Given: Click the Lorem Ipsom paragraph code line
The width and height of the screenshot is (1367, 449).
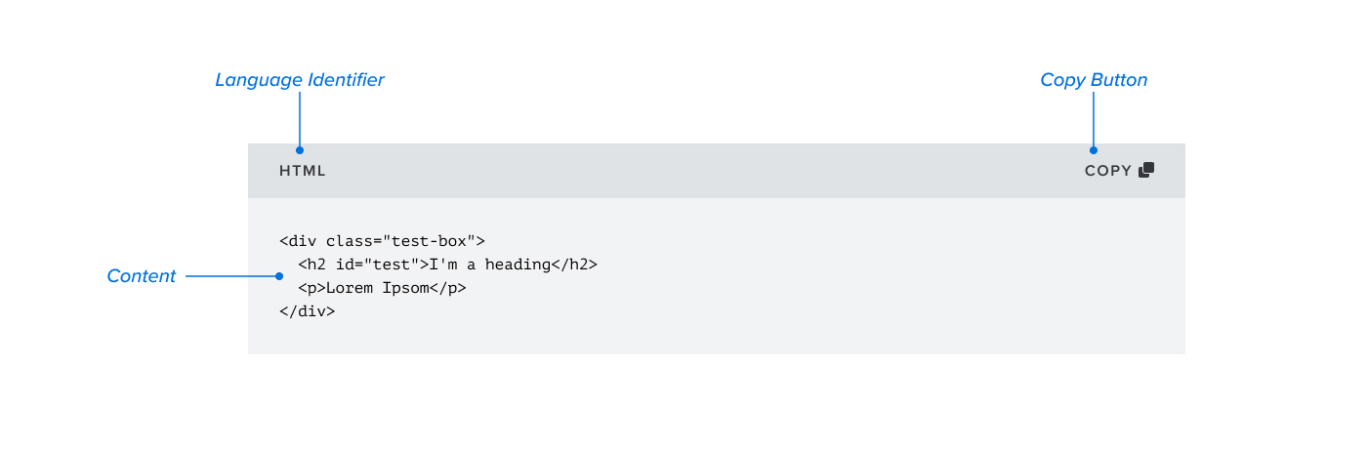Looking at the screenshot, I should click(x=382, y=288).
